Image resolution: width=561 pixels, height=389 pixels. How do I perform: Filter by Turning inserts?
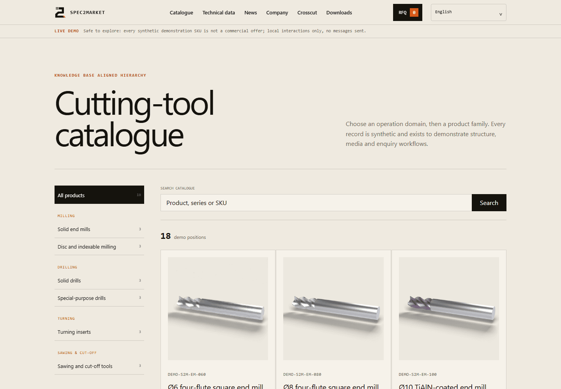click(x=99, y=332)
